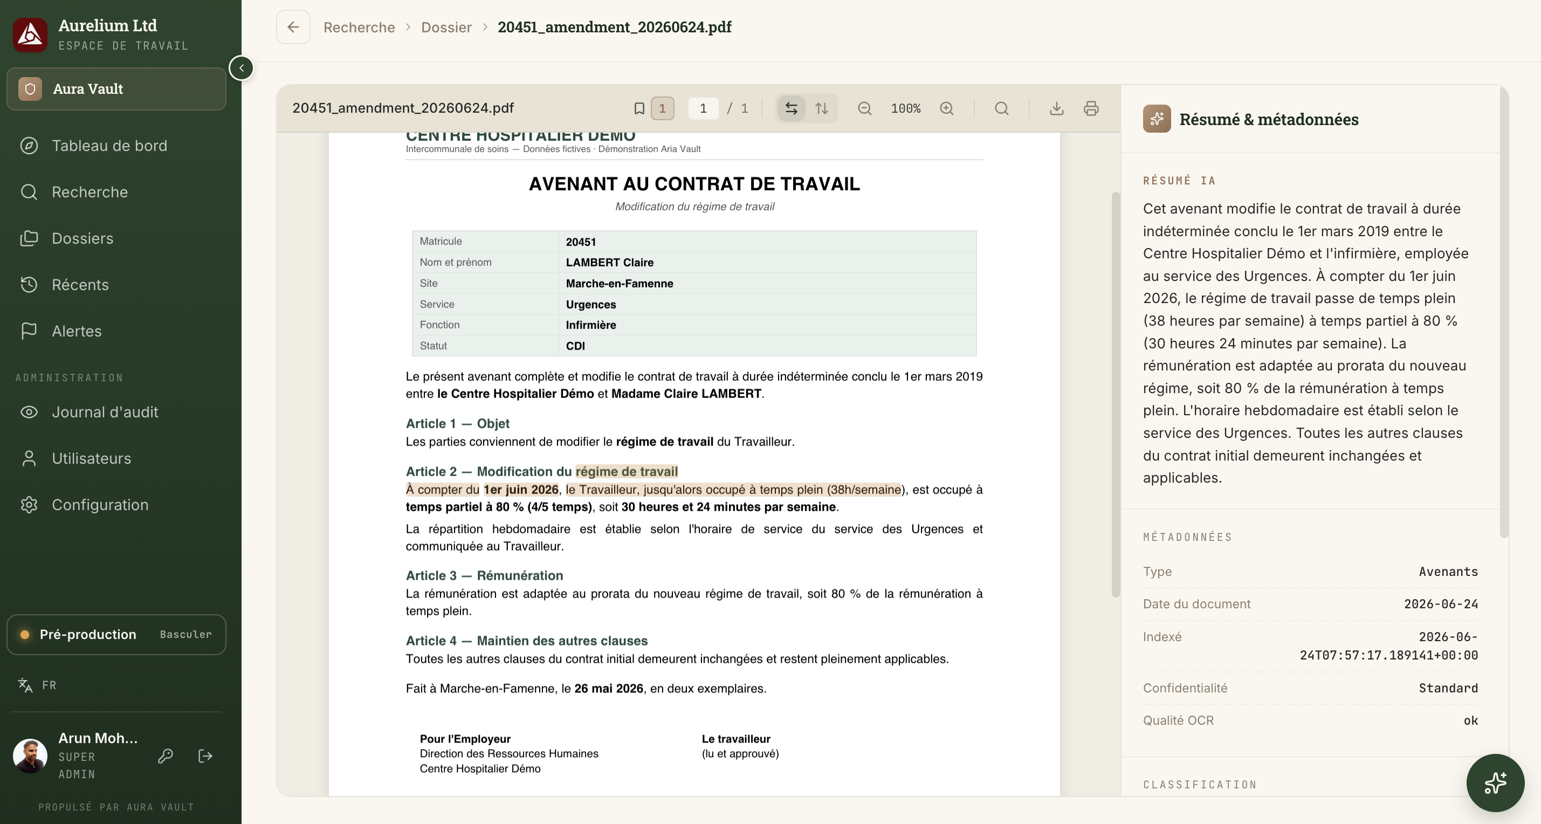Click Basculer to switch environment

(185, 634)
